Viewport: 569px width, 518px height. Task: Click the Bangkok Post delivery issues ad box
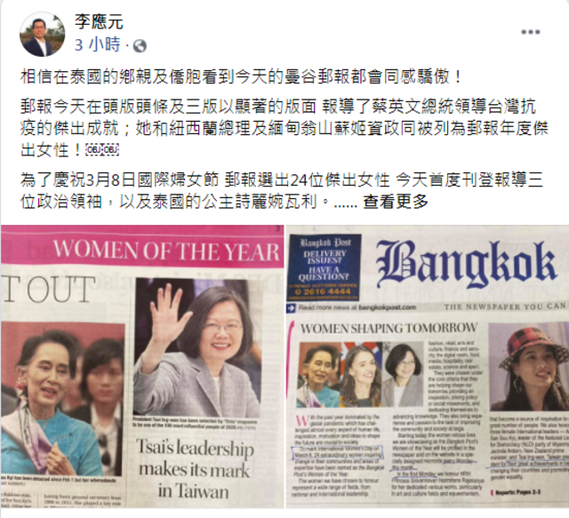coord(325,267)
